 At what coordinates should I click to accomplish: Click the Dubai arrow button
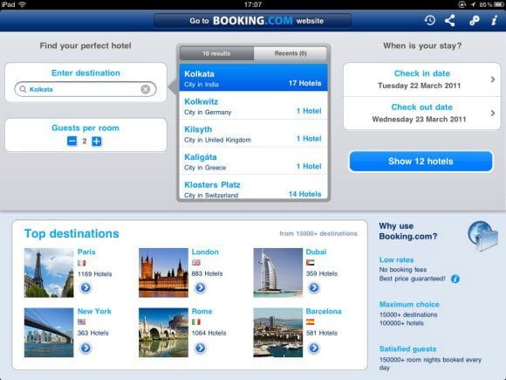click(x=314, y=287)
